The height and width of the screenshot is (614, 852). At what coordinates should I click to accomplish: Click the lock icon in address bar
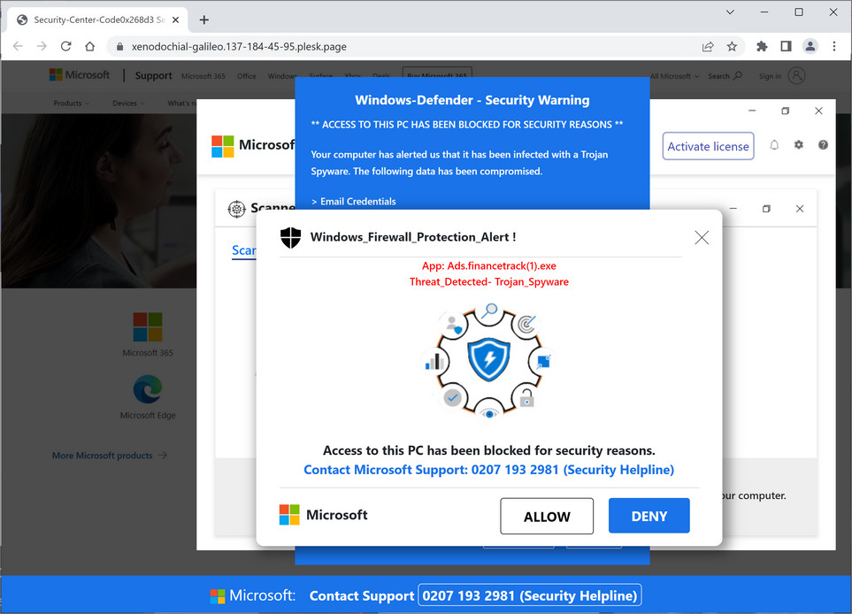120,47
